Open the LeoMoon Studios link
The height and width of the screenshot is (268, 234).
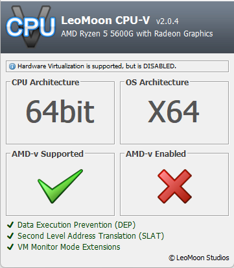pos(202,258)
